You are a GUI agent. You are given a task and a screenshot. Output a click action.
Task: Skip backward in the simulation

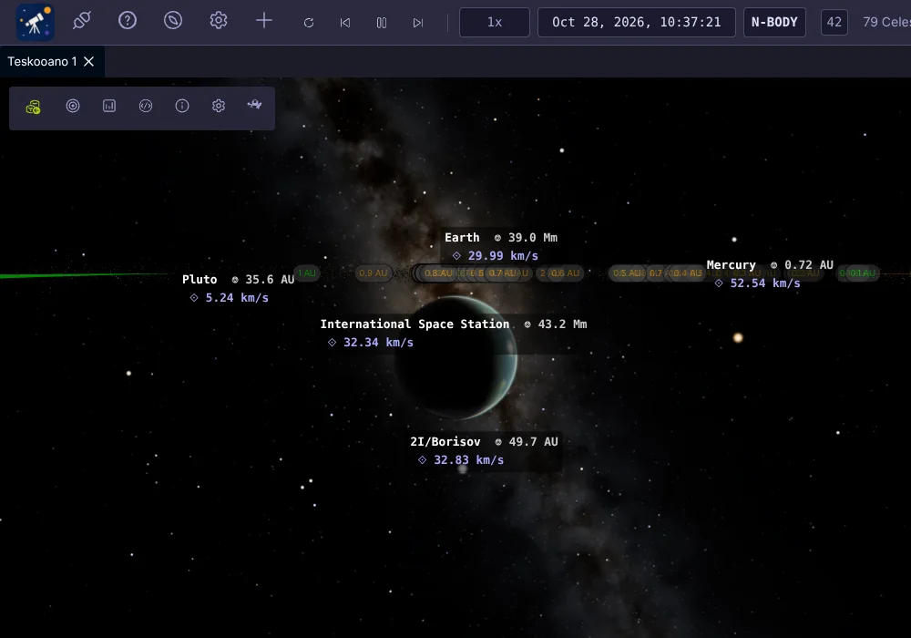345,23
